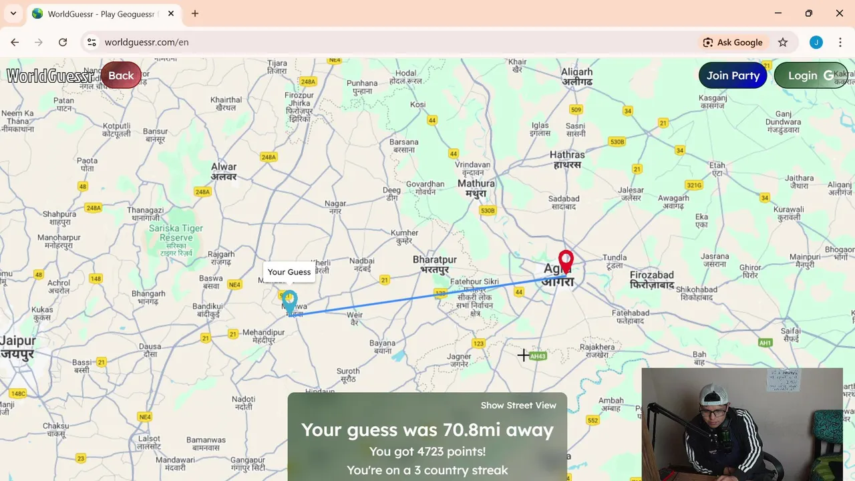The image size is (855, 481).
Task: Click the 509 road shield near Aligarh
Action: click(576, 110)
